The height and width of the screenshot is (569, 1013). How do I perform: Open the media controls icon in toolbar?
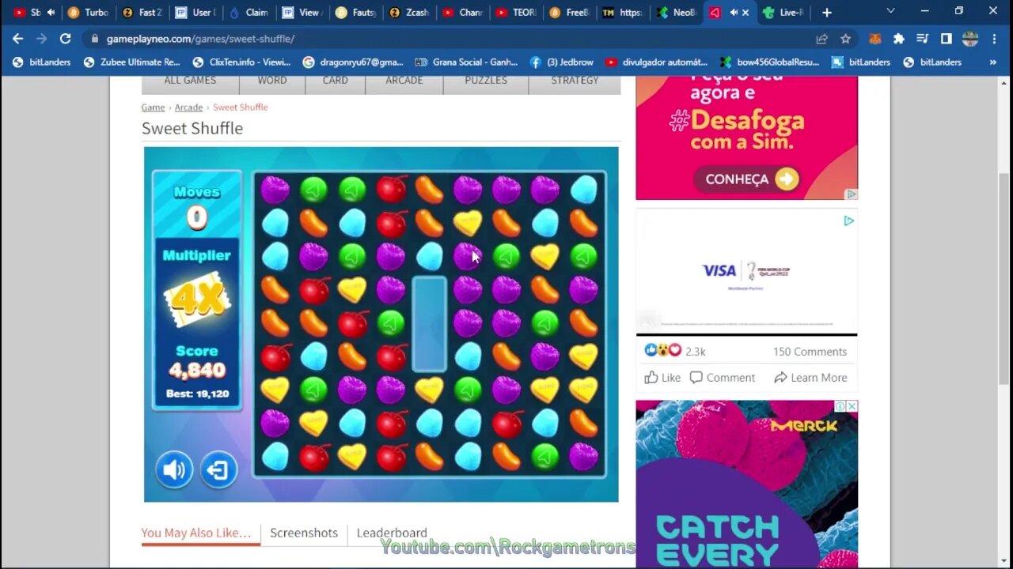[923, 39]
